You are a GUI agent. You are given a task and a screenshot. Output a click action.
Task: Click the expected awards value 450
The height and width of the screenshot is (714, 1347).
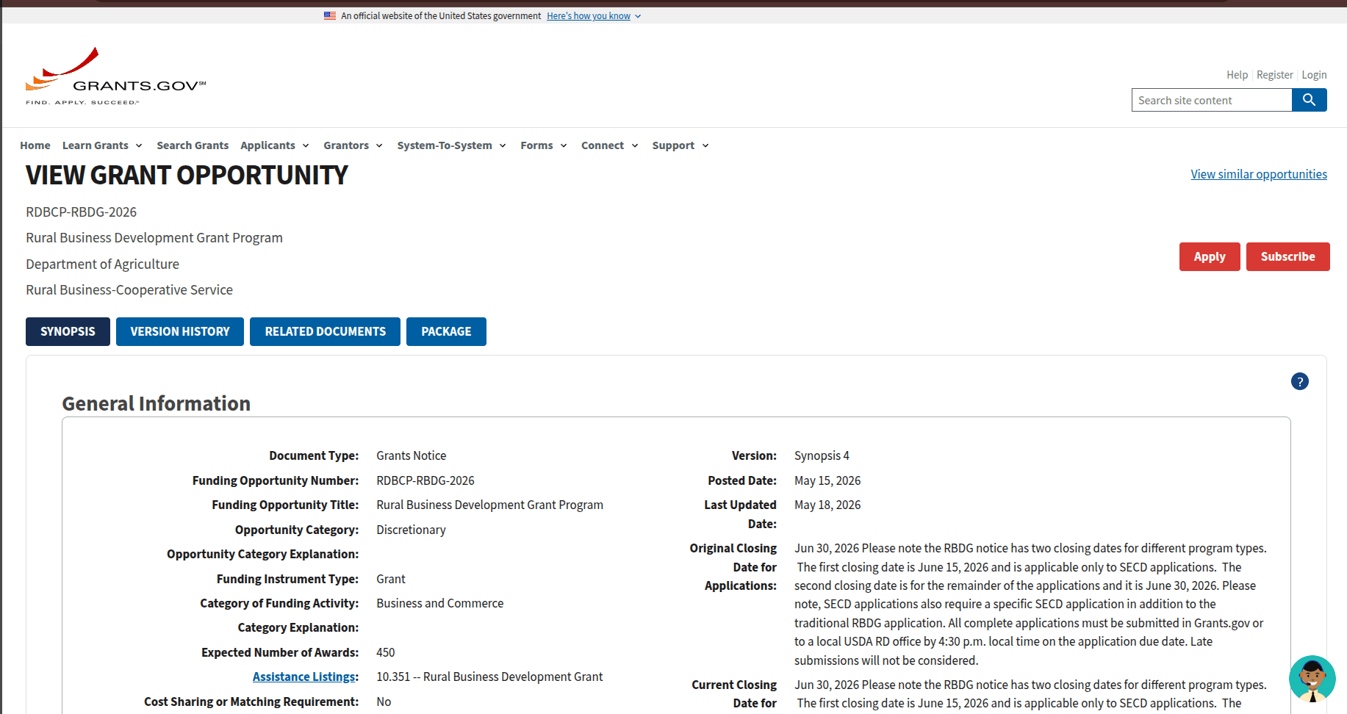coord(385,652)
